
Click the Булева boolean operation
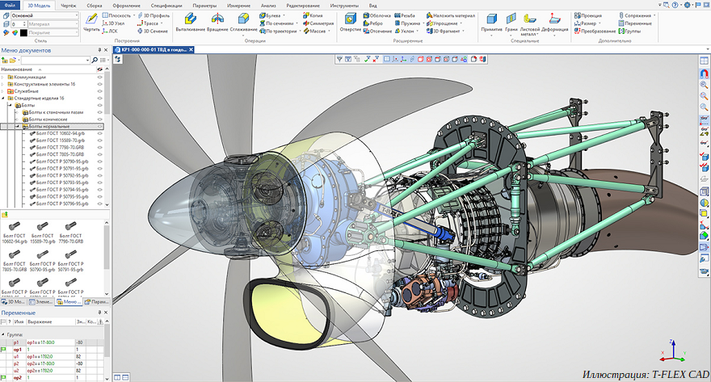(x=272, y=15)
